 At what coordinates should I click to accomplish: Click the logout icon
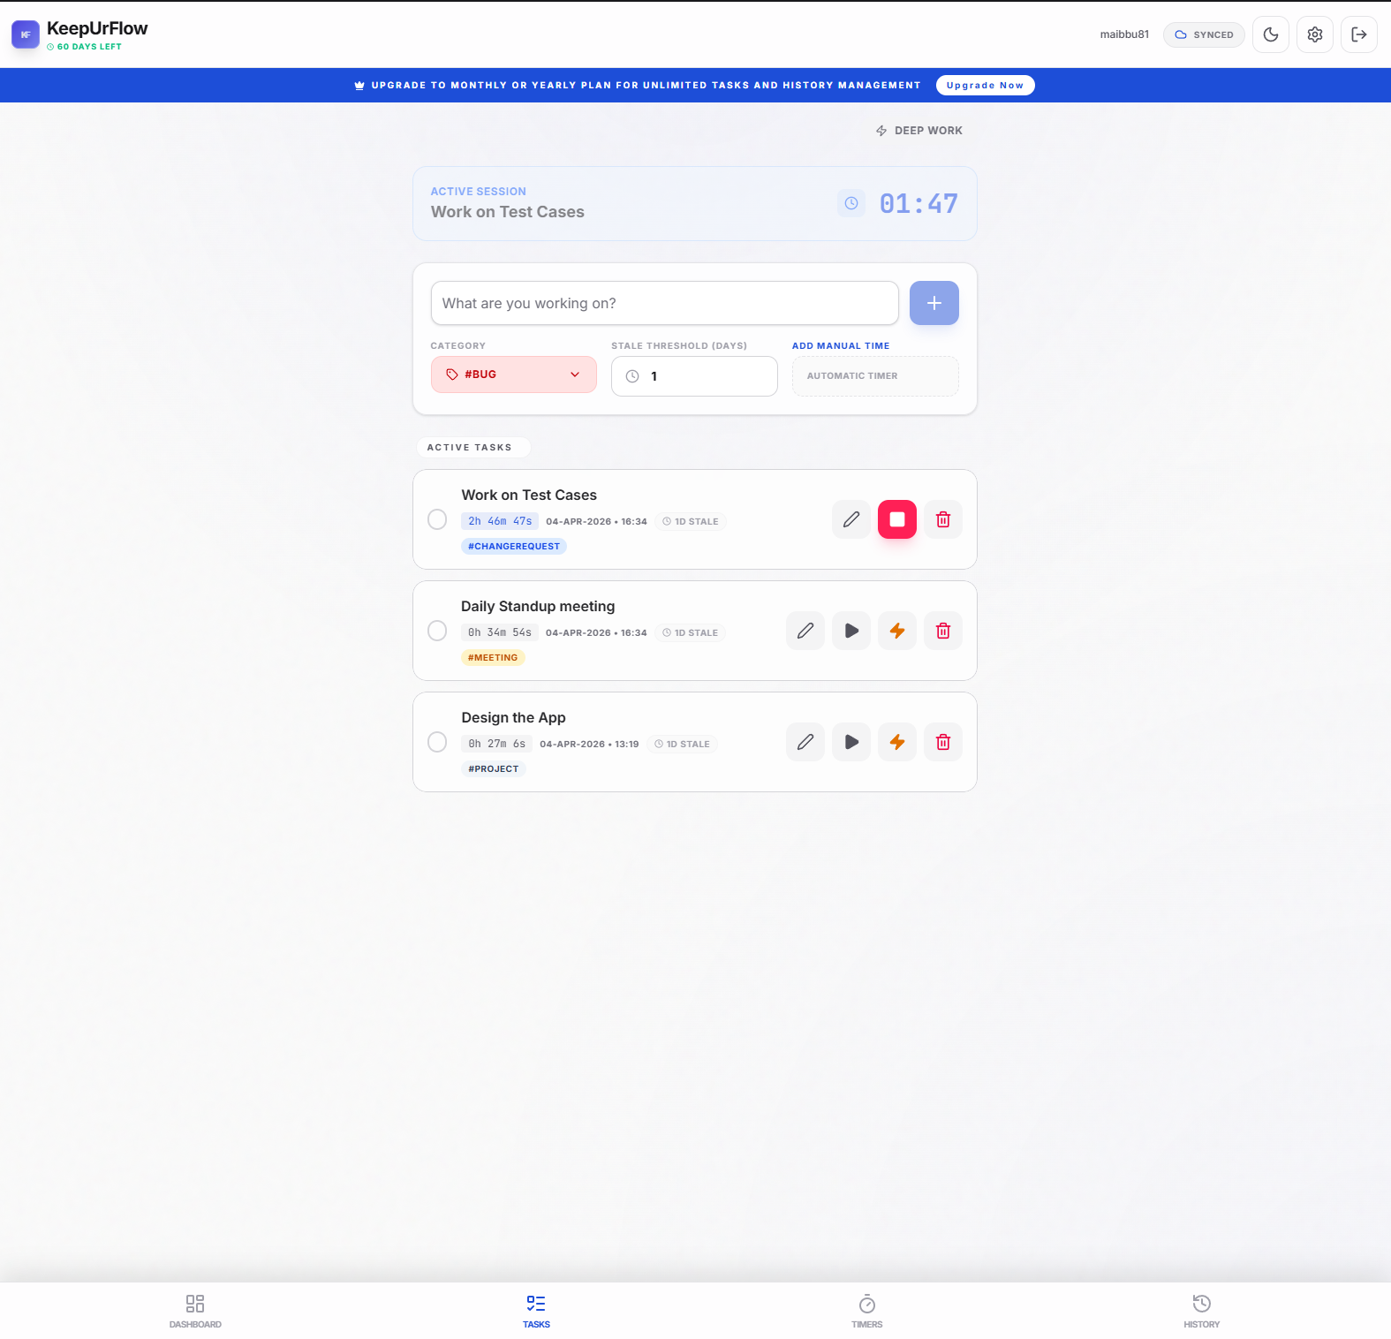tap(1359, 34)
